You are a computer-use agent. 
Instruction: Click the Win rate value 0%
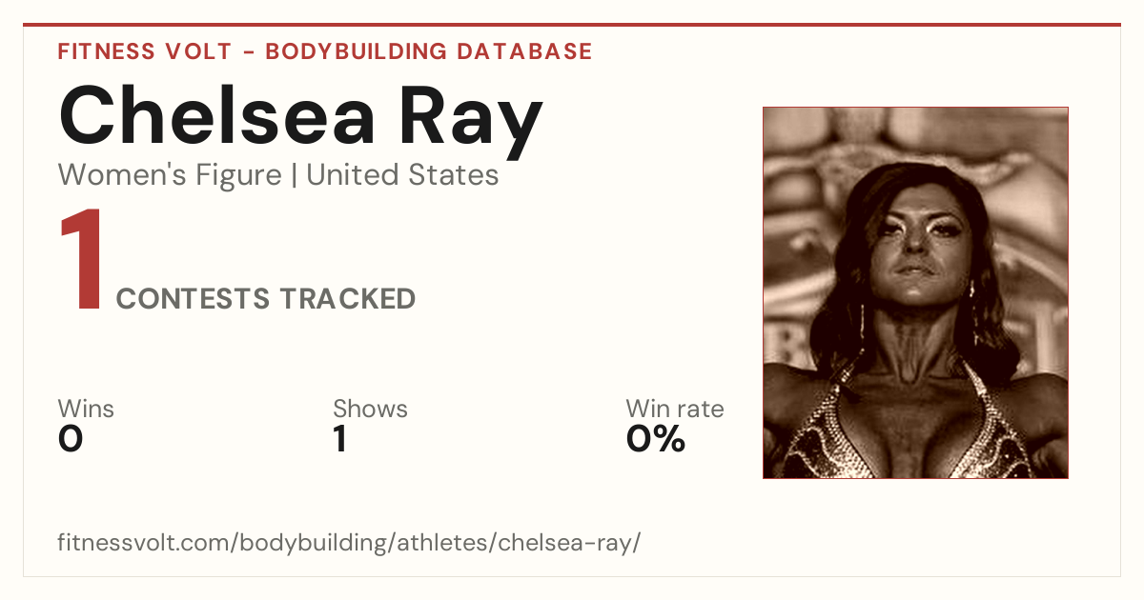coord(656,439)
